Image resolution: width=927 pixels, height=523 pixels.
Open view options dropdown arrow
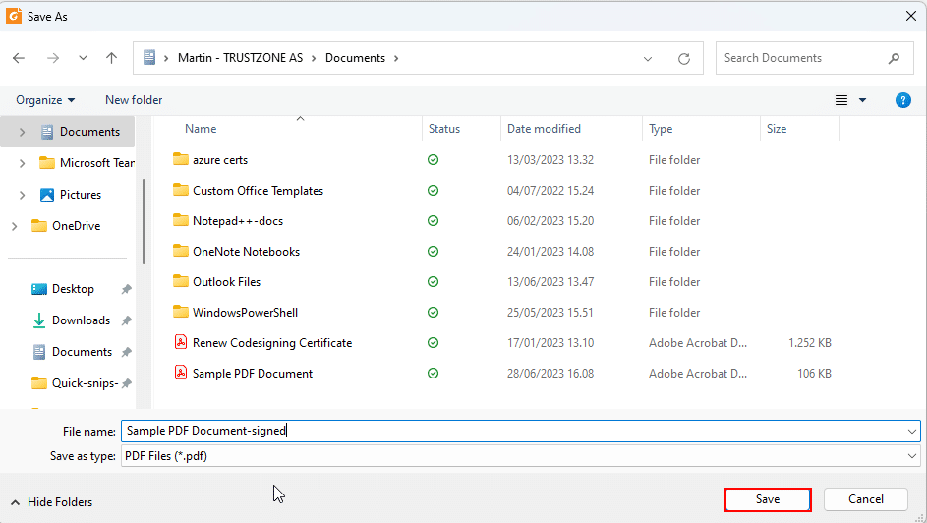(862, 100)
